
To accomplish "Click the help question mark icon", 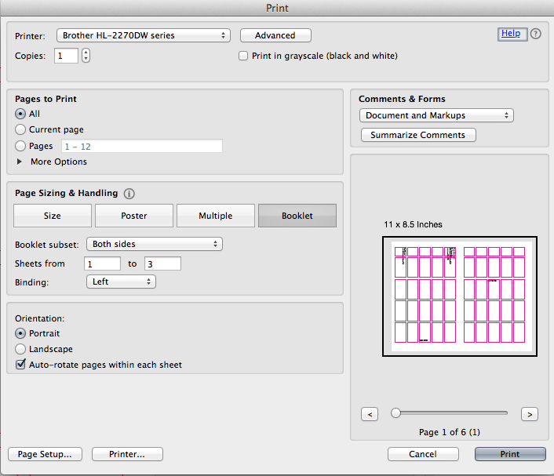I will pos(536,34).
